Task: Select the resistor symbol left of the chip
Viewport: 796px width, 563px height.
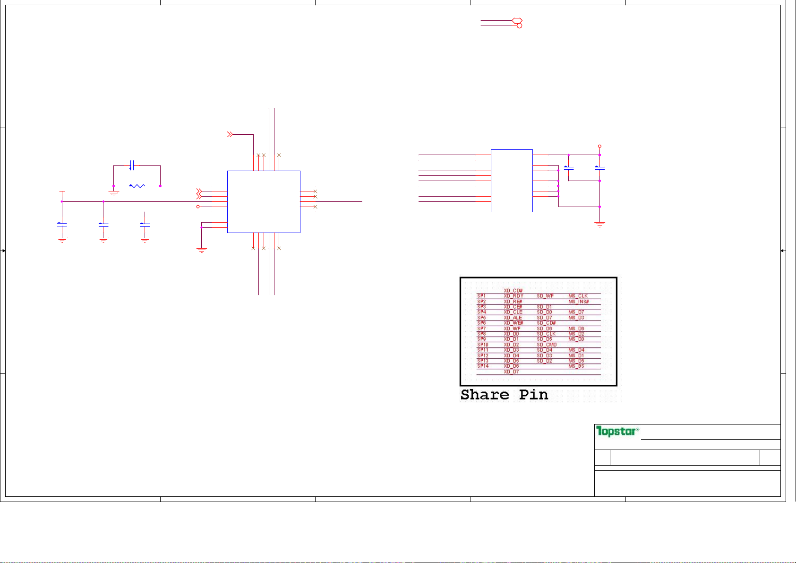Action: point(137,186)
